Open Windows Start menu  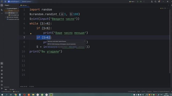[2, 95]
